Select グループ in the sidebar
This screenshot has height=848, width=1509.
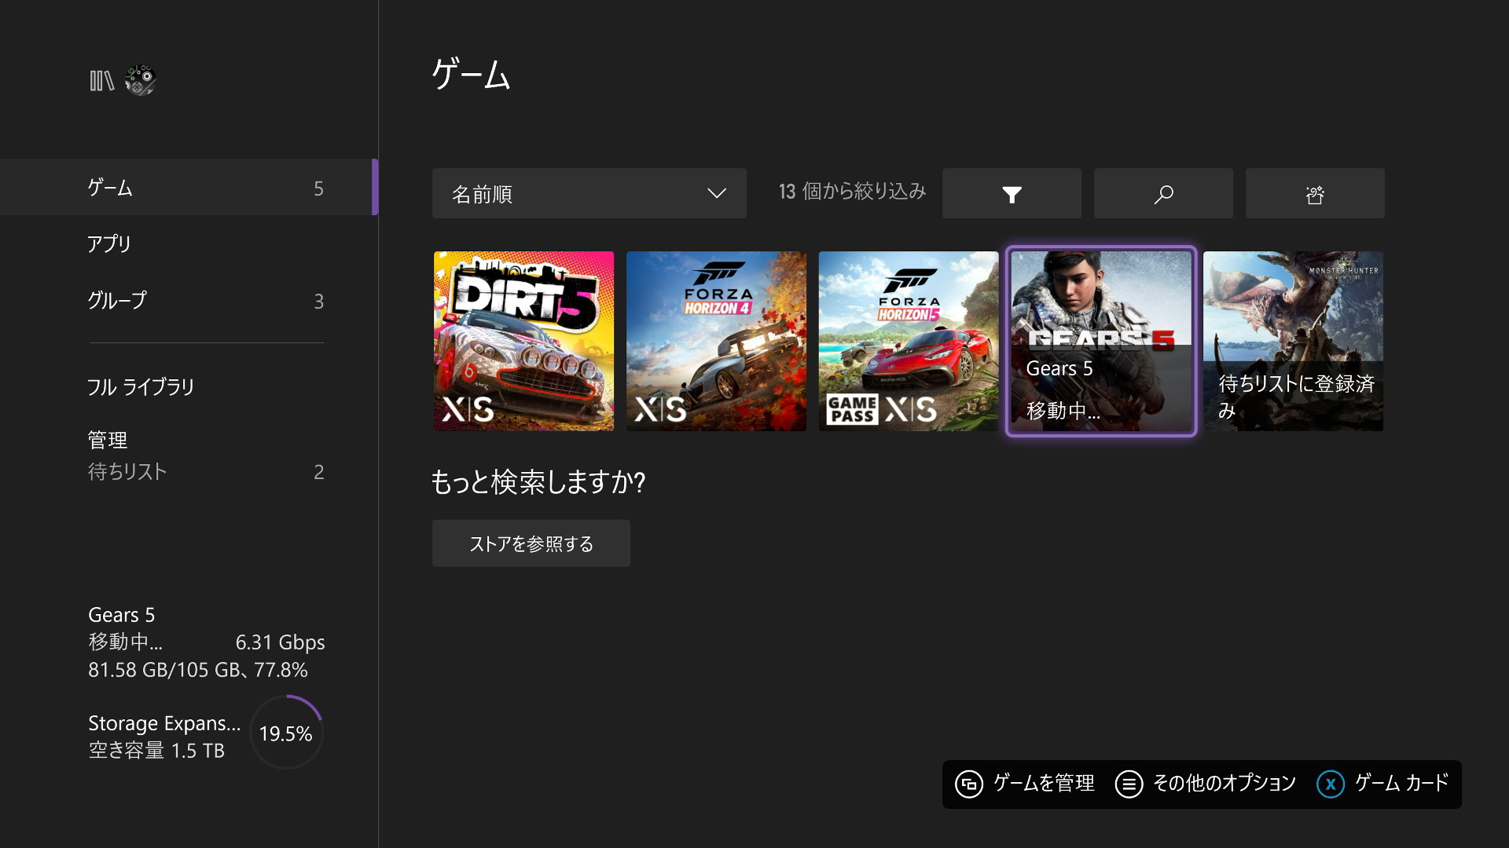[x=189, y=300]
